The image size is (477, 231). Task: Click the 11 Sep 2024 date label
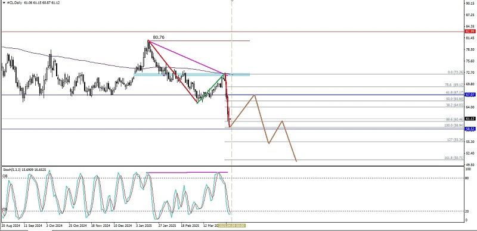(x=33, y=226)
